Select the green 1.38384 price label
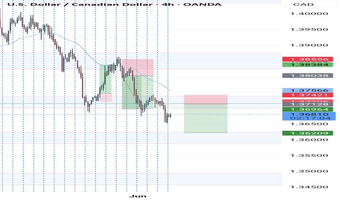This screenshot has height=200, width=340. [x=308, y=65]
